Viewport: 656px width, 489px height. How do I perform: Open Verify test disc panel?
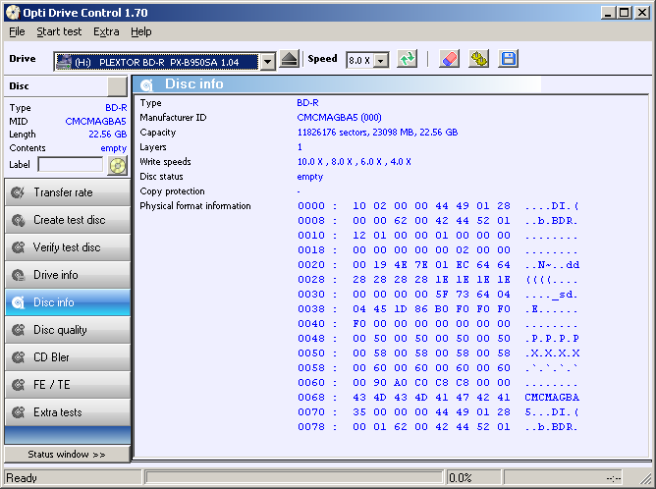pyautogui.click(x=68, y=247)
